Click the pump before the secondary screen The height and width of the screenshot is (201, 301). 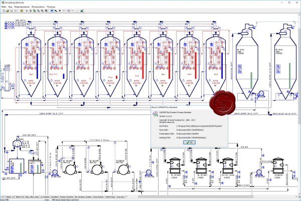click(x=259, y=172)
